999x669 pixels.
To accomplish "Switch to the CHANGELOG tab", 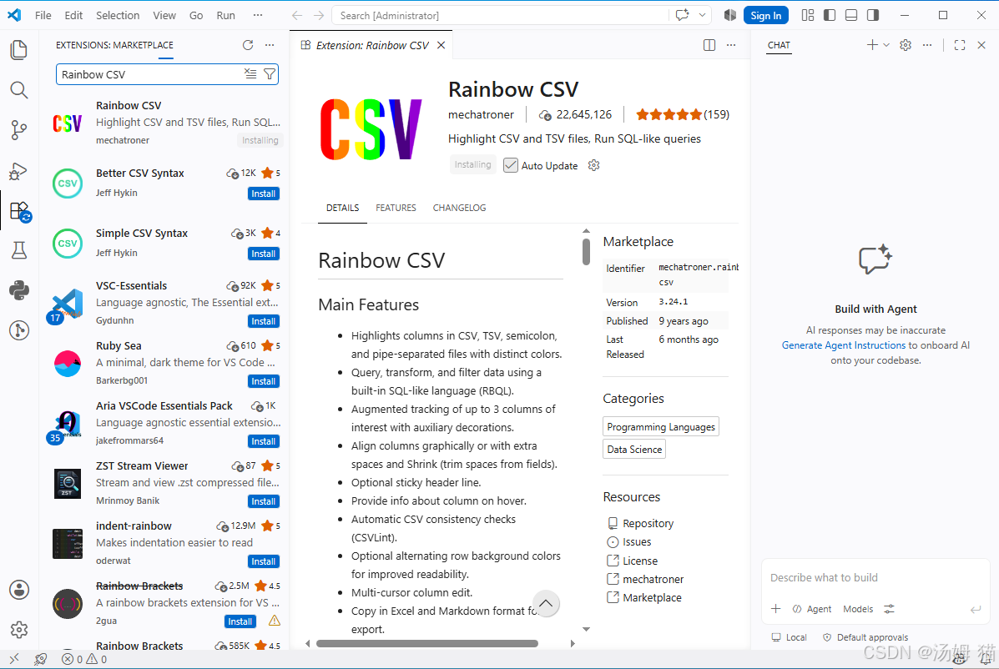I will click(x=459, y=208).
